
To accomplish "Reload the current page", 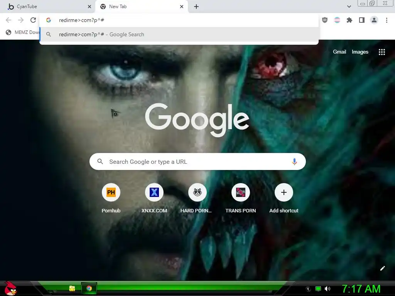I will [x=33, y=20].
